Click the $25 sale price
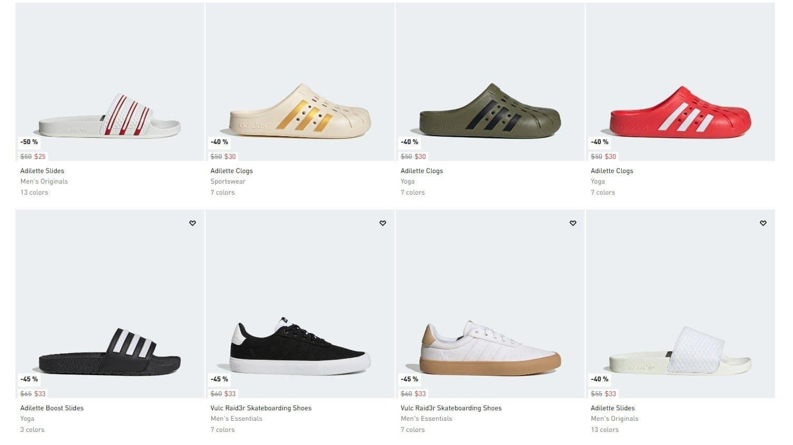 (x=40, y=157)
